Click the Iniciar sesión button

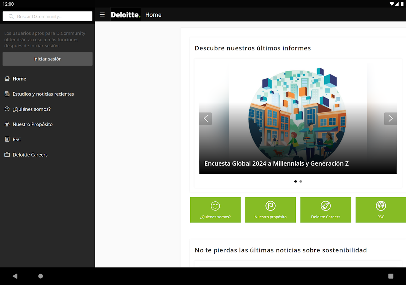(47, 59)
